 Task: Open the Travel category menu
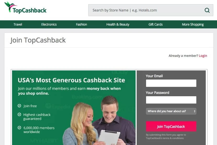(18, 25)
